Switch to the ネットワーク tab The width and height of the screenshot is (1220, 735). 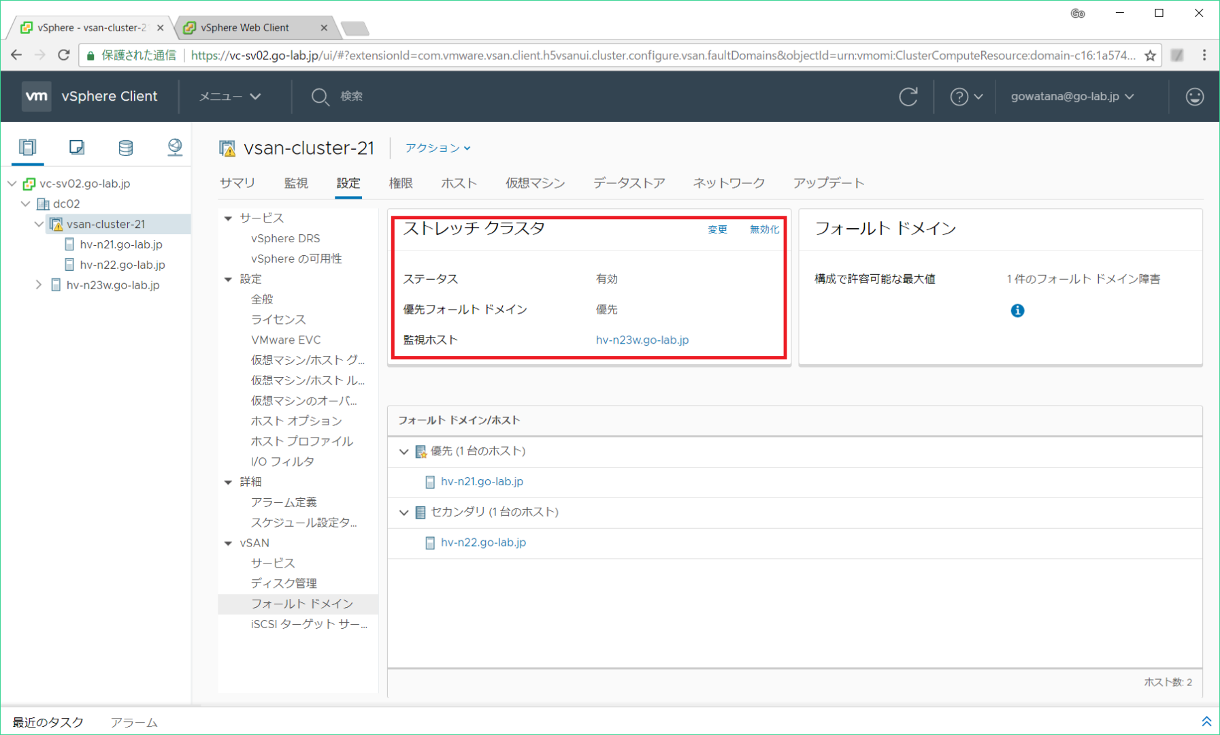[729, 183]
